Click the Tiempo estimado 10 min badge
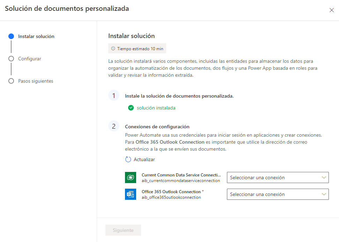The height and width of the screenshot is (242, 339). click(137, 48)
